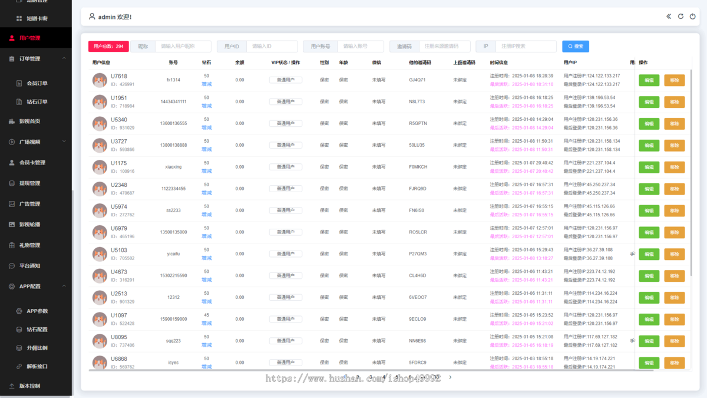Click the 影视首页 camera icon

point(12,121)
